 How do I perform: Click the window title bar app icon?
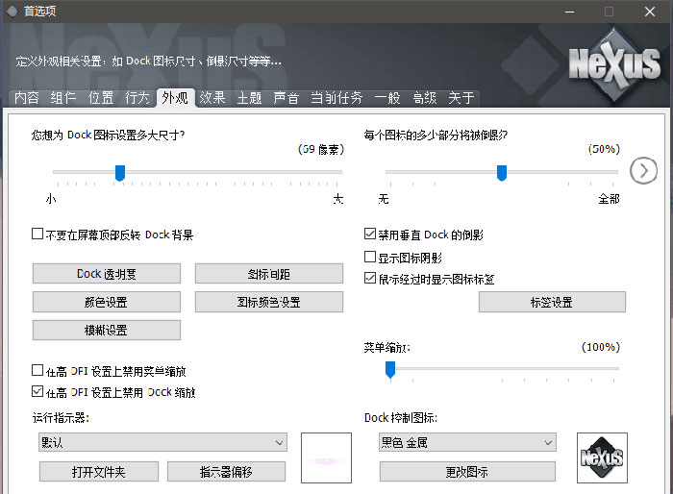(x=12, y=12)
